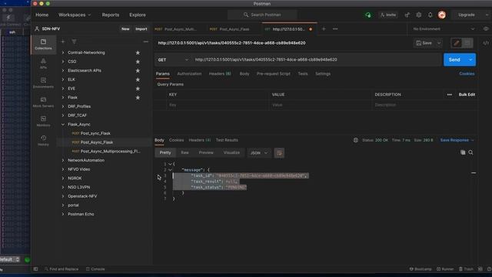Open the Send button dropdown arrow
The image size is (492, 277).
click(470, 60)
